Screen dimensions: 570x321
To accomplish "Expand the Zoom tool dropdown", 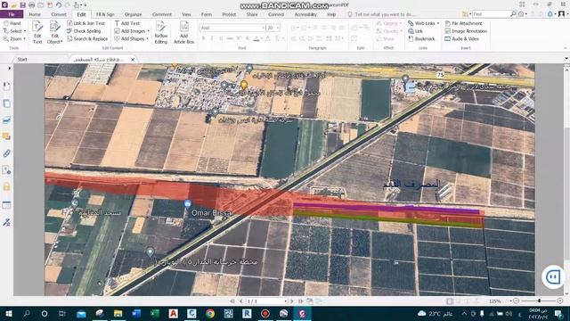I will click(x=24, y=39).
